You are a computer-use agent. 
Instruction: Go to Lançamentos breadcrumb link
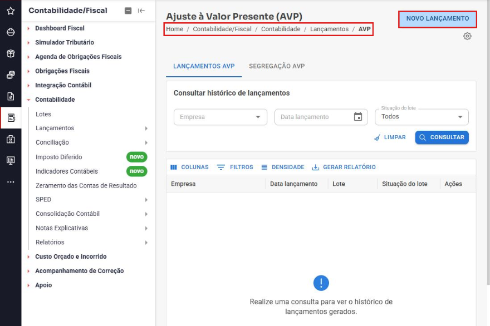point(329,29)
